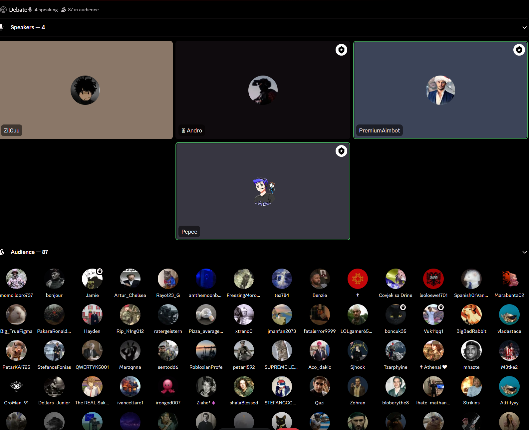Click the raised hand badge on Vuk11qq1's avatar
This screenshot has width=529, height=430.
(x=441, y=307)
